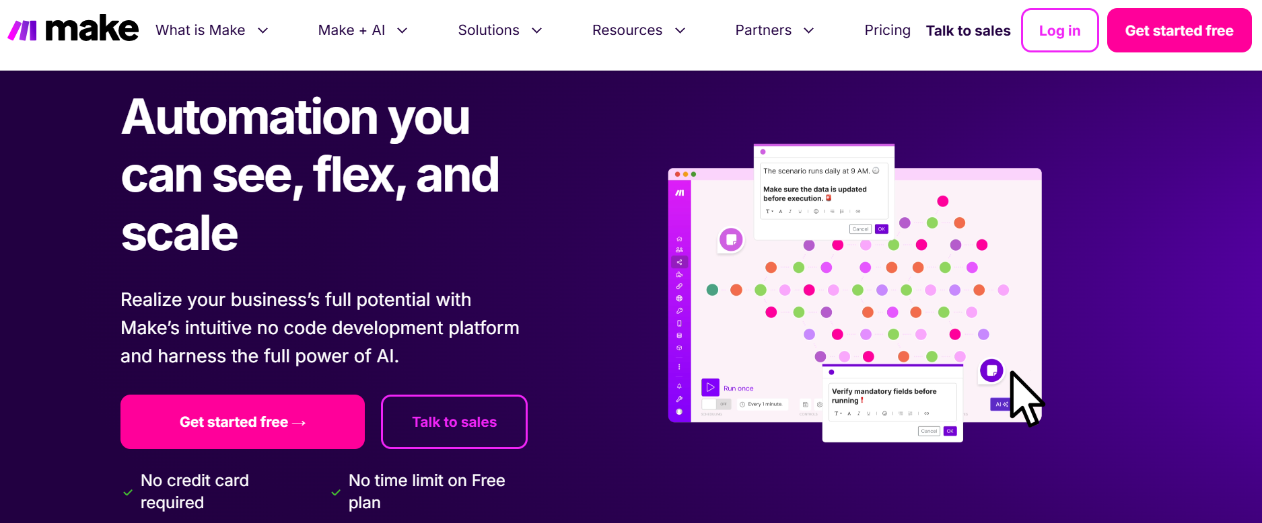Select the home icon in the purple sidebar
The image size is (1262, 523).
point(679,239)
